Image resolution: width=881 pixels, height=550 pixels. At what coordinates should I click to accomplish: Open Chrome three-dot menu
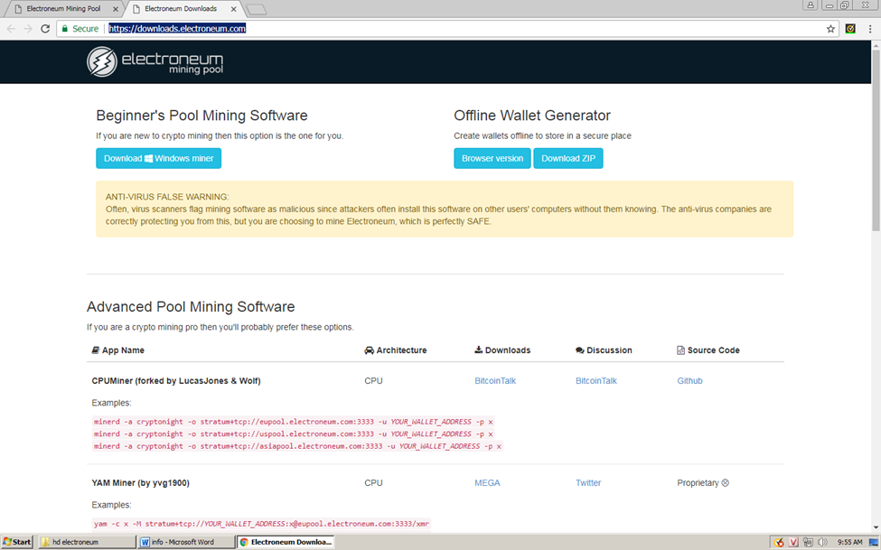(x=870, y=29)
